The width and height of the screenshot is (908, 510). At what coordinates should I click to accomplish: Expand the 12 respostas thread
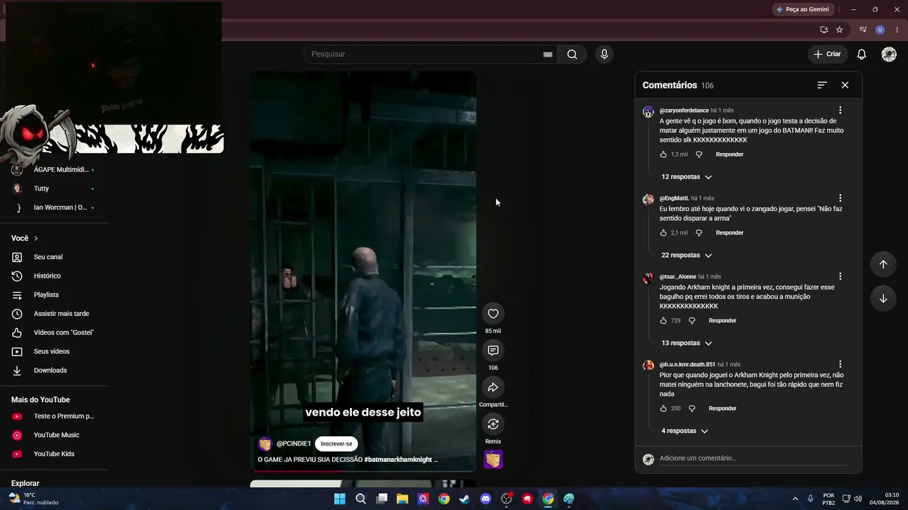click(687, 177)
